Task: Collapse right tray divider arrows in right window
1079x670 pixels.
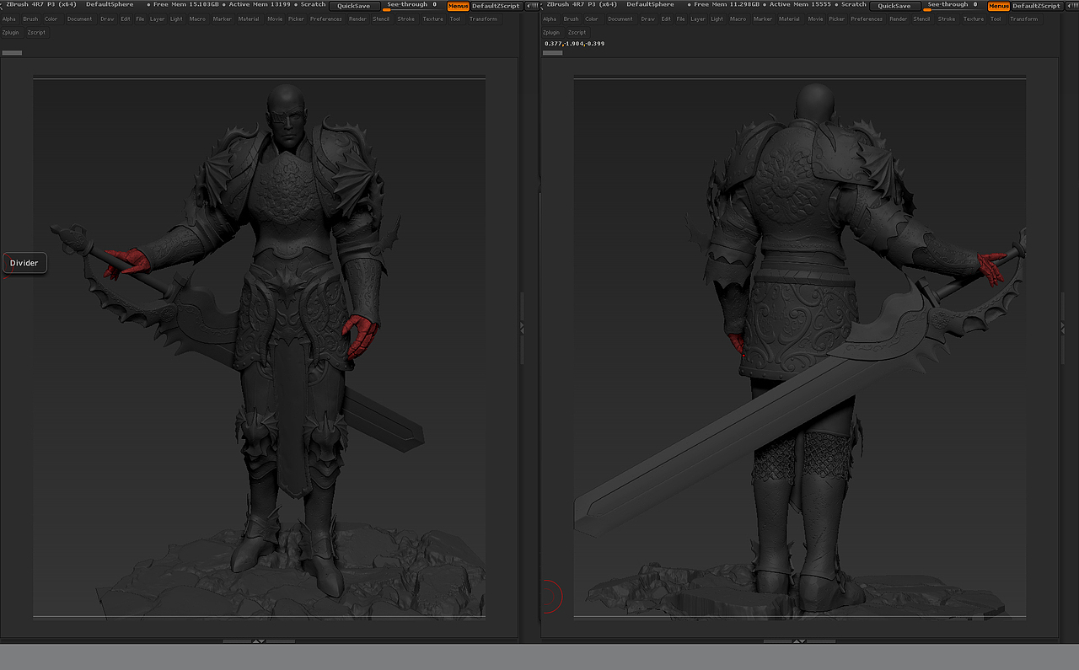Action: [1063, 326]
